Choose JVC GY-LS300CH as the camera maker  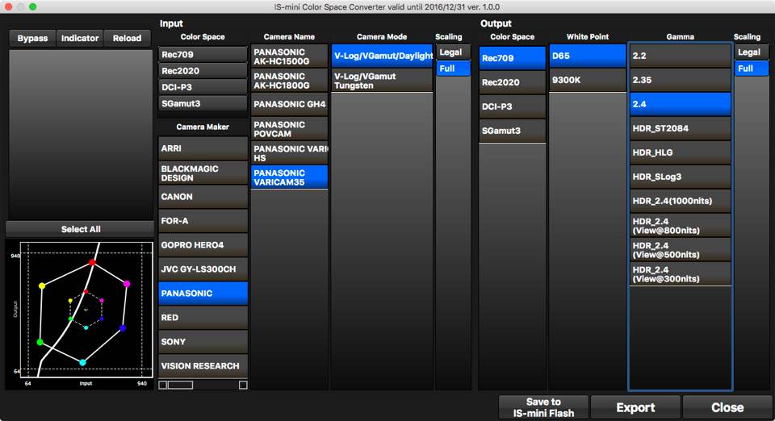point(203,269)
